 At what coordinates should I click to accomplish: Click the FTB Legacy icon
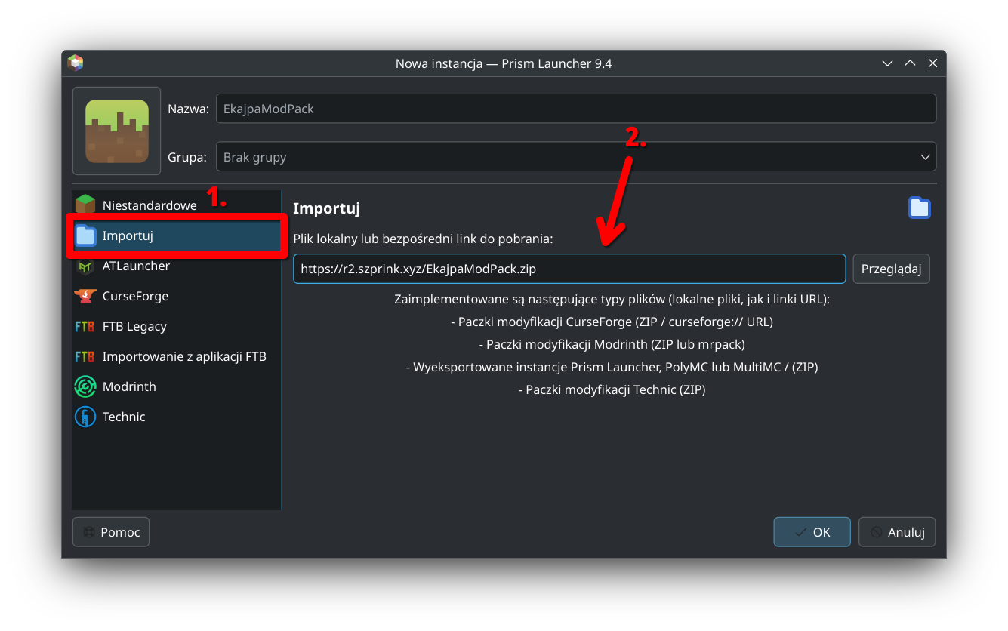click(85, 326)
